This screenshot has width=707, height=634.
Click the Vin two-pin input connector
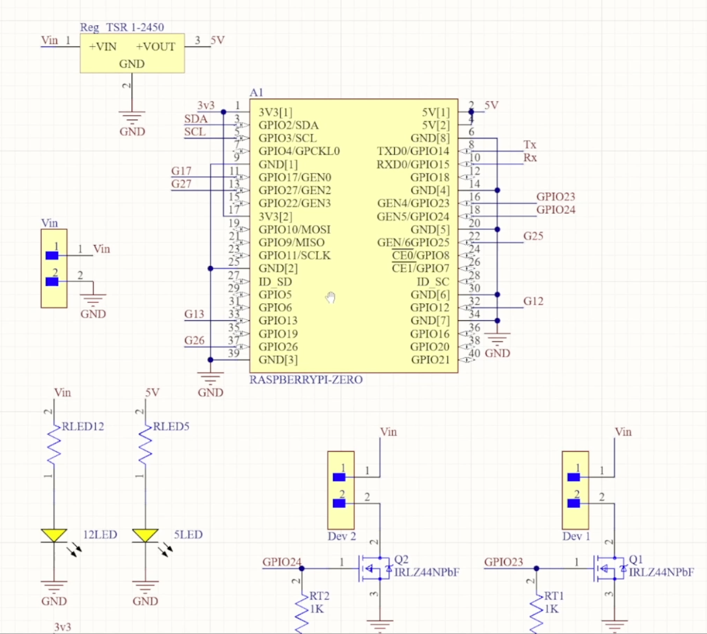point(54,268)
